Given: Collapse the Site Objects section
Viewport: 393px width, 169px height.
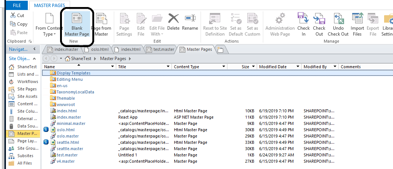Looking at the screenshot, I should (34, 59).
